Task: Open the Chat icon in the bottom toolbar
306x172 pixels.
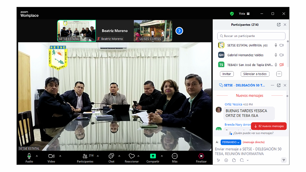Action: click(x=111, y=156)
